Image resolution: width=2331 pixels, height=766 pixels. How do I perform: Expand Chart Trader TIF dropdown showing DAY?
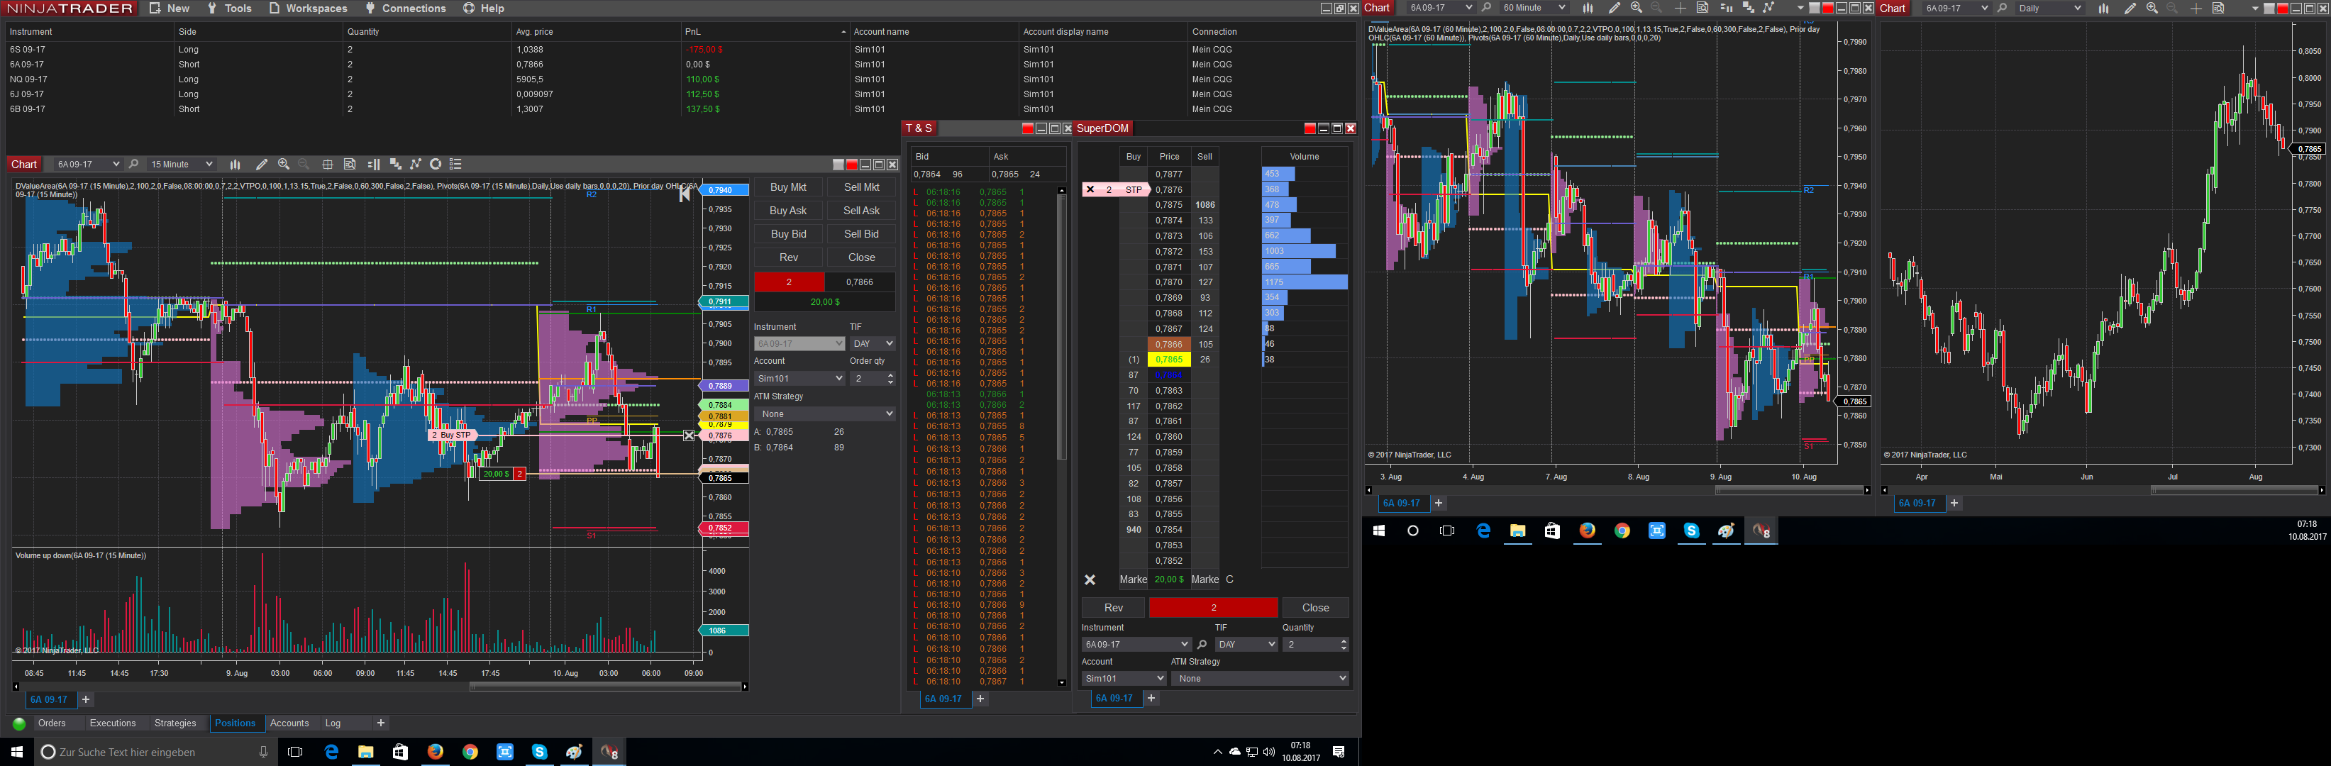click(x=873, y=344)
